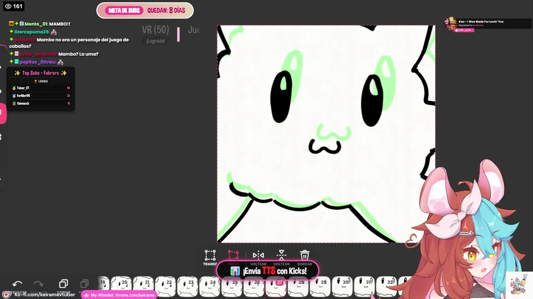This screenshot has width=533, height=299.
Task: Click FerMor96 leaderboard row
Action: [41, 96]
